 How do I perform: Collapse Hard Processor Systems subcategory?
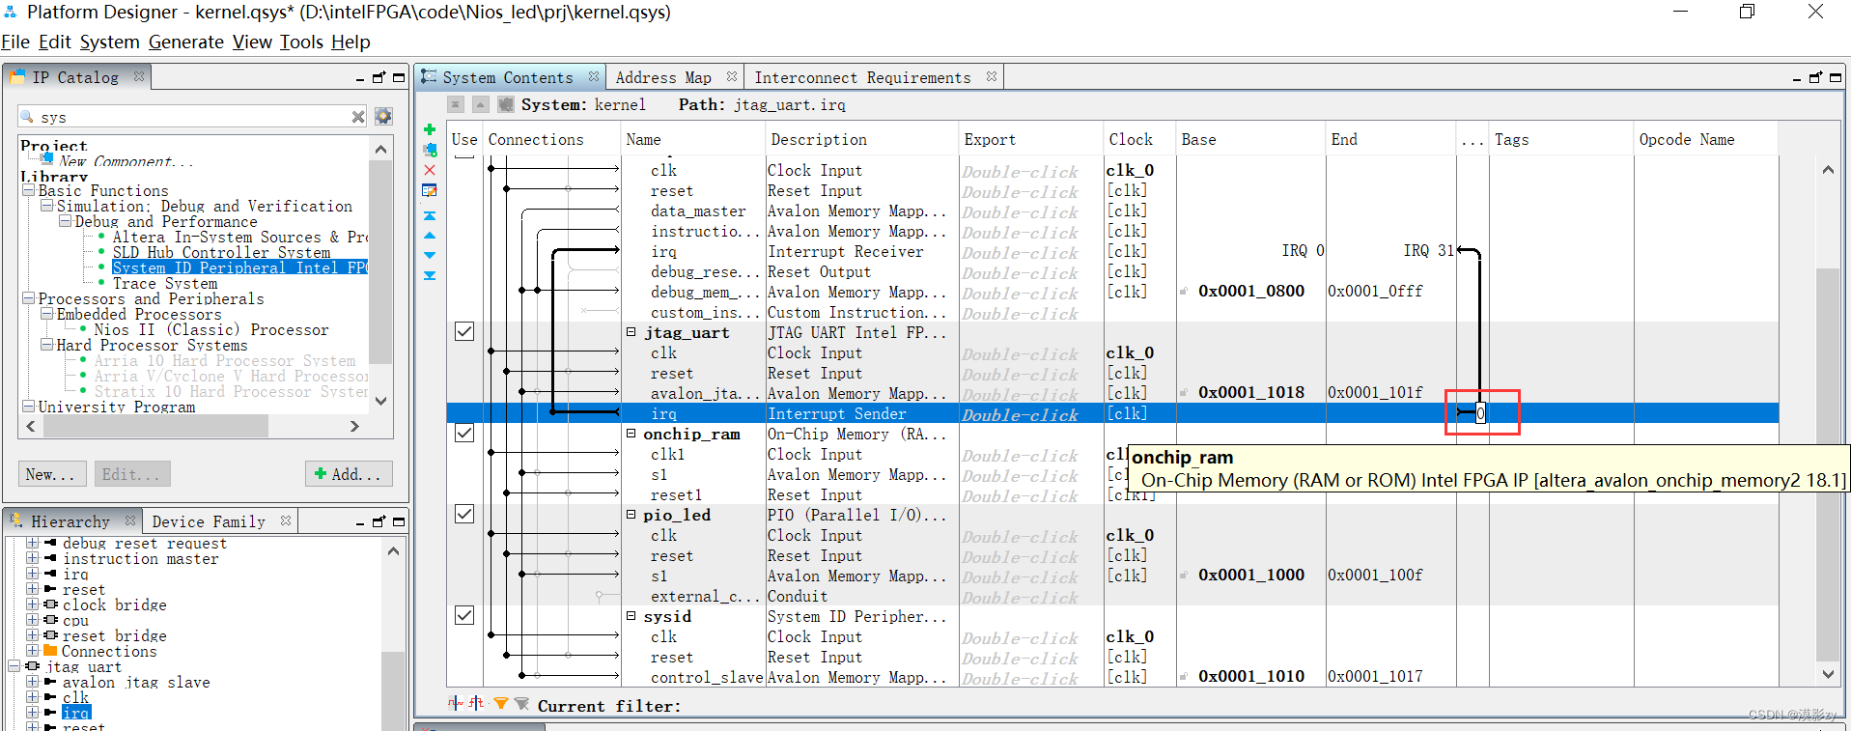(46, 345)
